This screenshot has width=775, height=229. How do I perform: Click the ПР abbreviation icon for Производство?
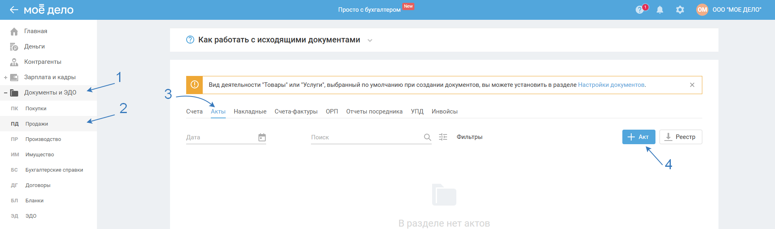15,139
